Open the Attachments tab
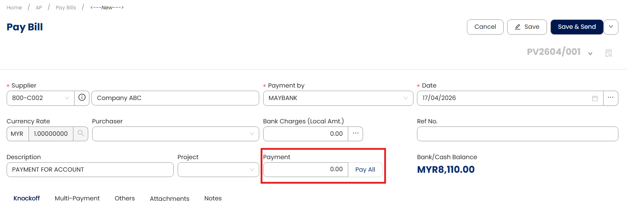 pos(169,198)
